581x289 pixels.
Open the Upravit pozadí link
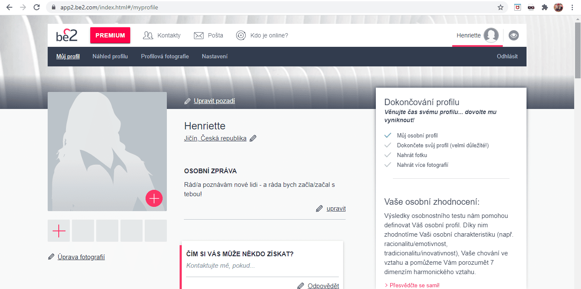(x=215, y=101)
